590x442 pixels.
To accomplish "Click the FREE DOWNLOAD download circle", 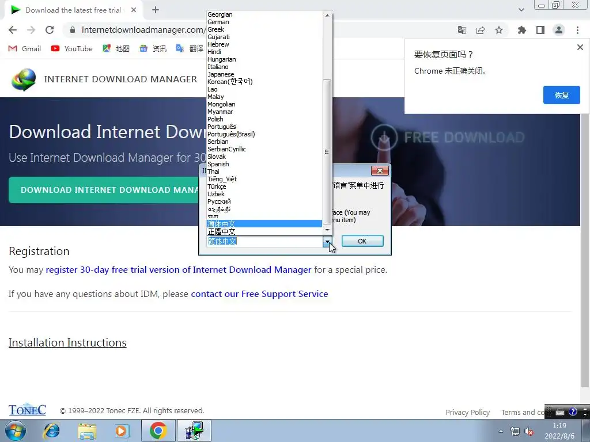I will [384, 137].
